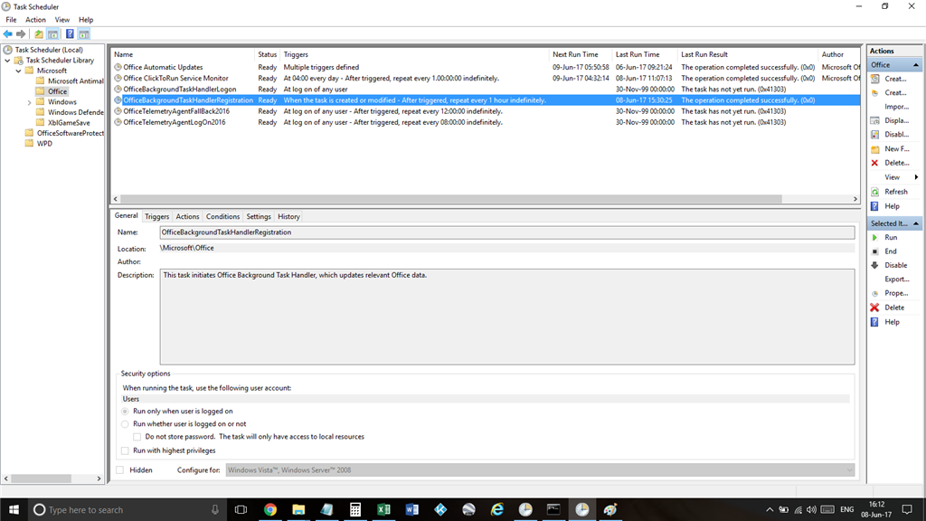The width and height of the screenshot is (926, 521).
Task: Click the Last Run Time column header
Action: pyautogui.click(x=638, y=54)
